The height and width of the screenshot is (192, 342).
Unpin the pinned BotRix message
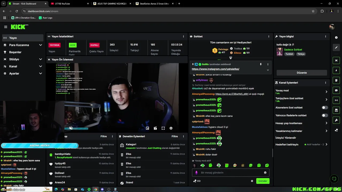point(261,64)
